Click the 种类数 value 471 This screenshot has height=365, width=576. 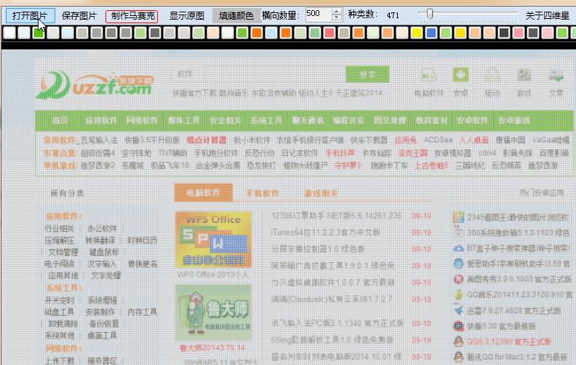(x=393, y=15)
